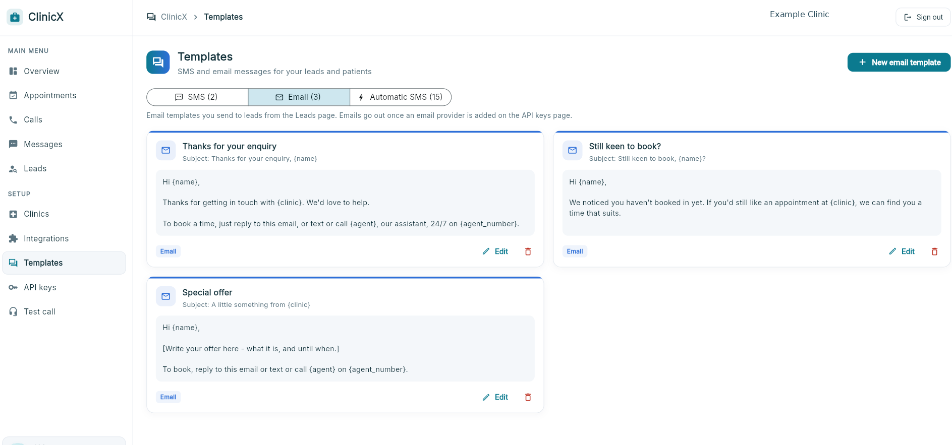952x445 pixels.
Task: Click the ClinicX logo icon
Action: (15, 17)
